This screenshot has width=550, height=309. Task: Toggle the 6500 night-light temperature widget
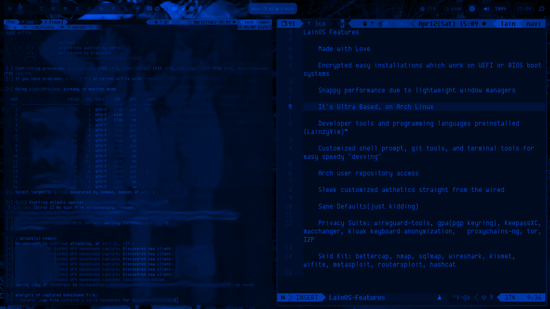point(453,9)
